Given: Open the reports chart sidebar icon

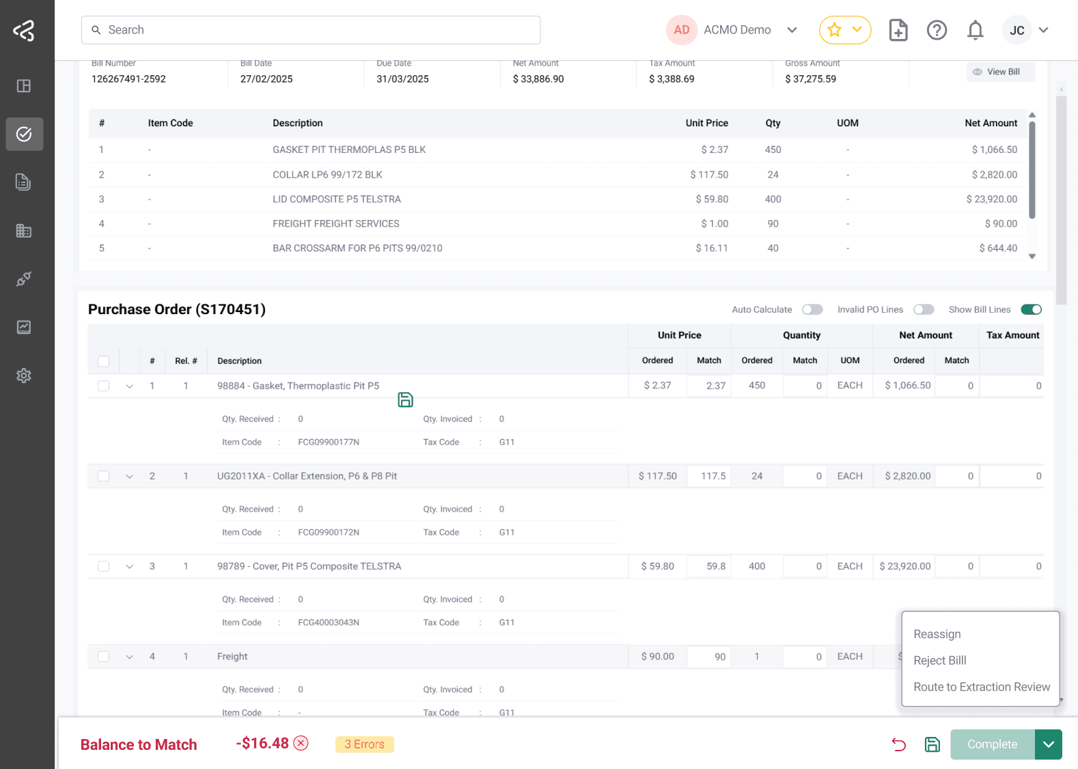Looking at the screenshot, I should (x=24, y=327).
